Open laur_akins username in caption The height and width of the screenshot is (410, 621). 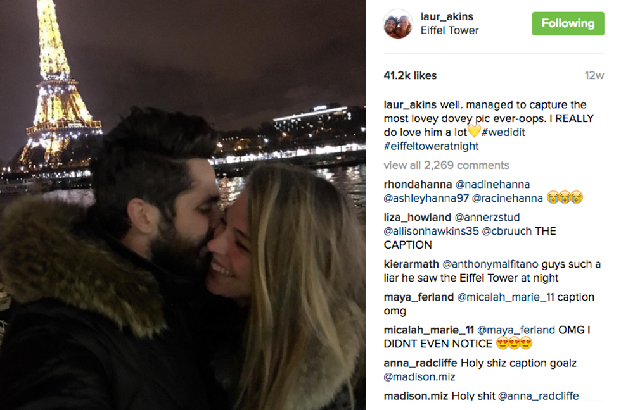[x=410, y=105]
